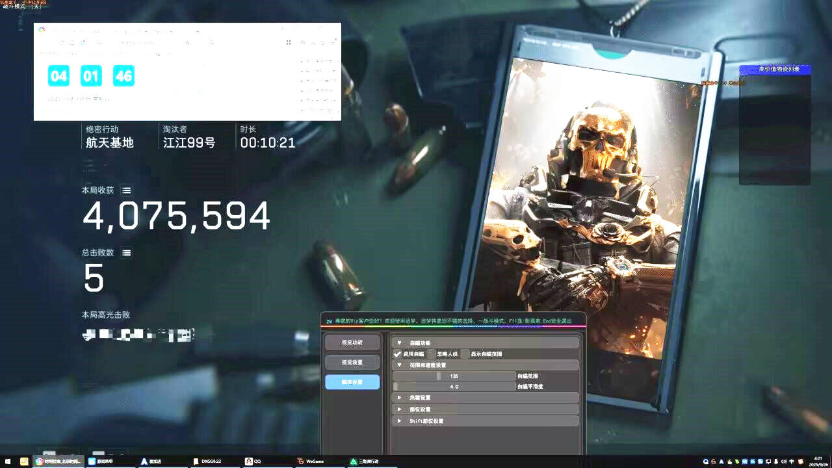The height and width of the screenshot is (468, 832).
Task: Switch to the 视觉设置 tab
Action: click(x=352, y=362)
